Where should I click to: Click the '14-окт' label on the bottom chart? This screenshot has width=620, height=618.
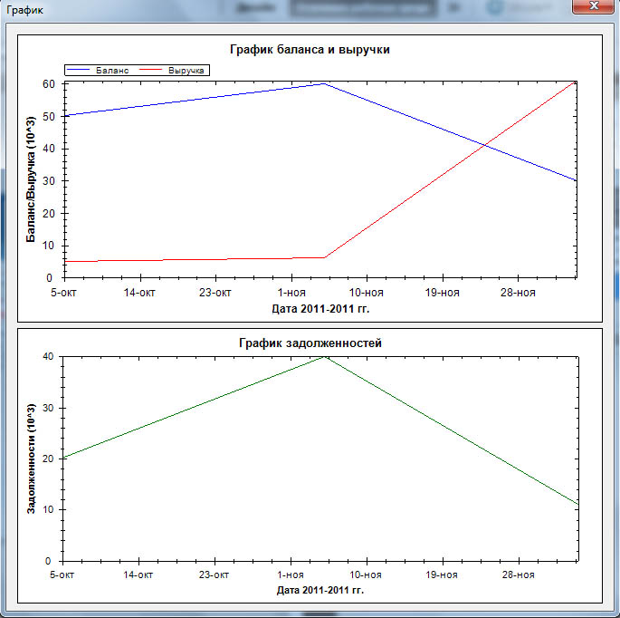[138, 575]
